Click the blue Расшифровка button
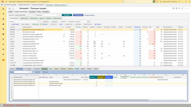 78,15
